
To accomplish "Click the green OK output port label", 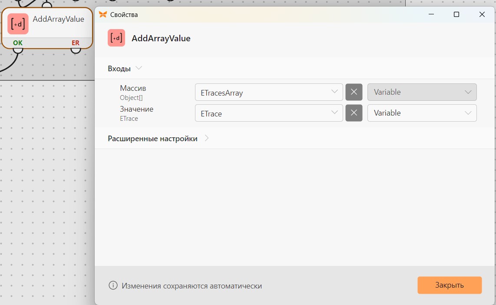I will [18, 43].
